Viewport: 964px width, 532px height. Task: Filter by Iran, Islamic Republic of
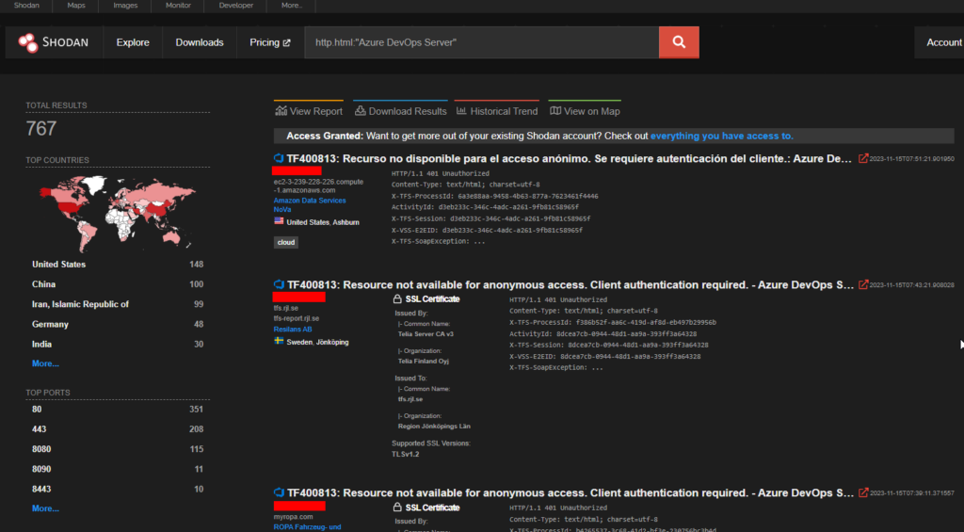click(x=118, y=304)
